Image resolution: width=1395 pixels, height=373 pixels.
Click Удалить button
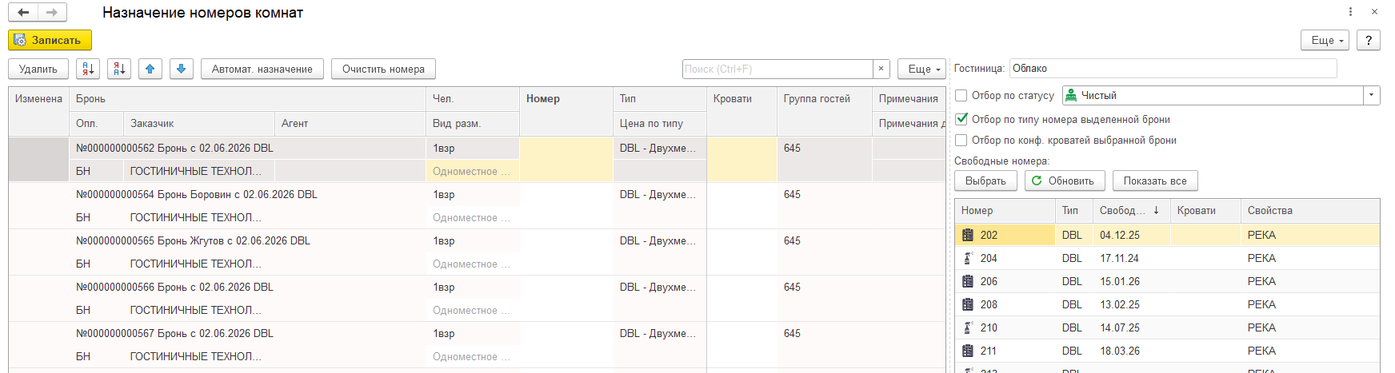click(x=38, y=69)
